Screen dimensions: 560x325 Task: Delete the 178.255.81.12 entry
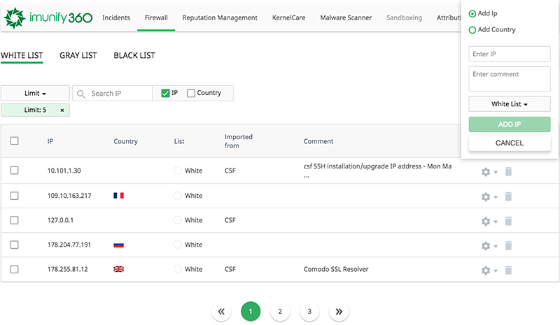[x=509, y=270]
